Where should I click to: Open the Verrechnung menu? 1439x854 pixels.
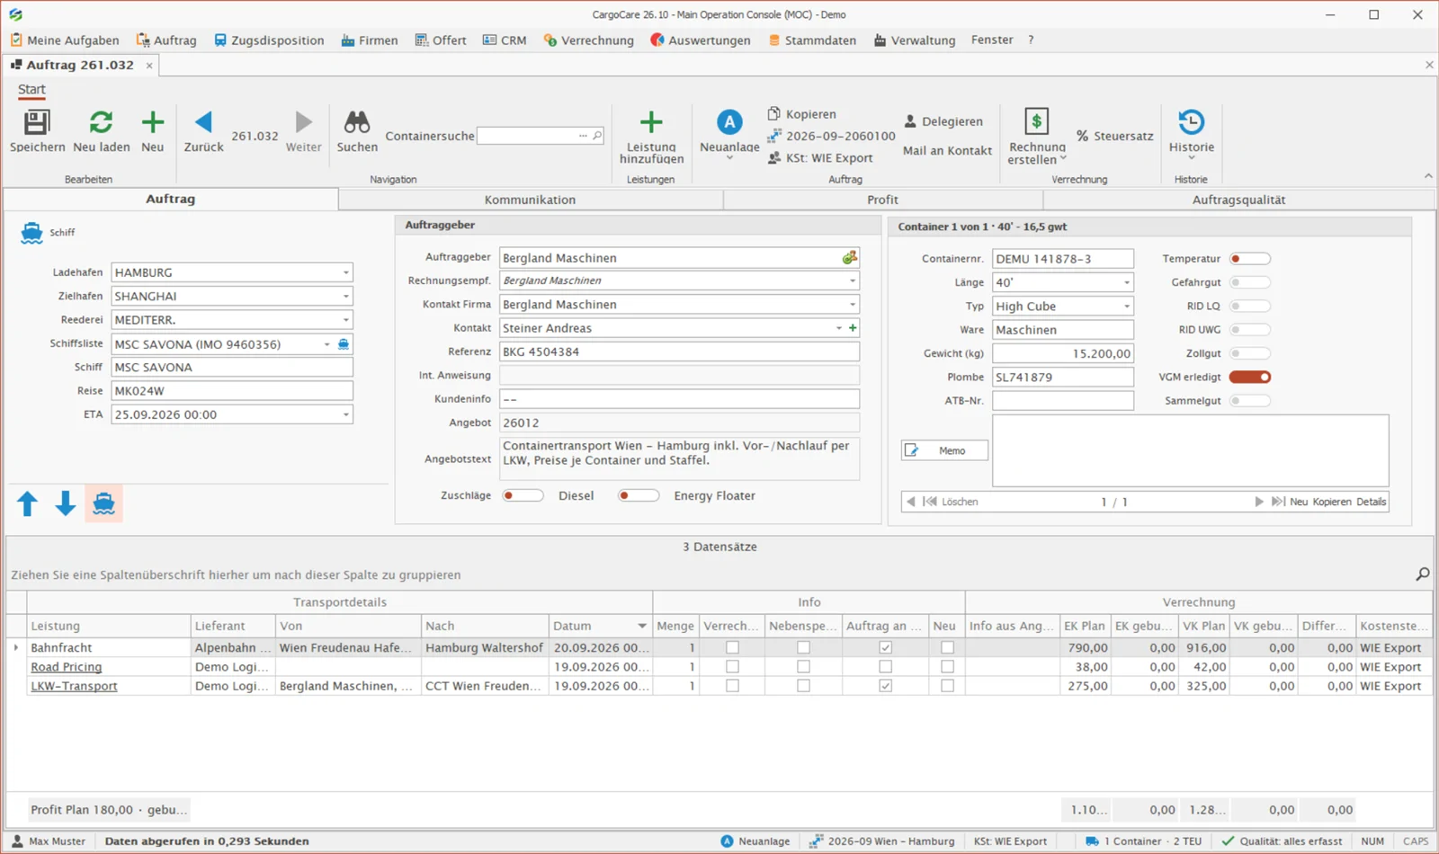[x=589, y=40]
